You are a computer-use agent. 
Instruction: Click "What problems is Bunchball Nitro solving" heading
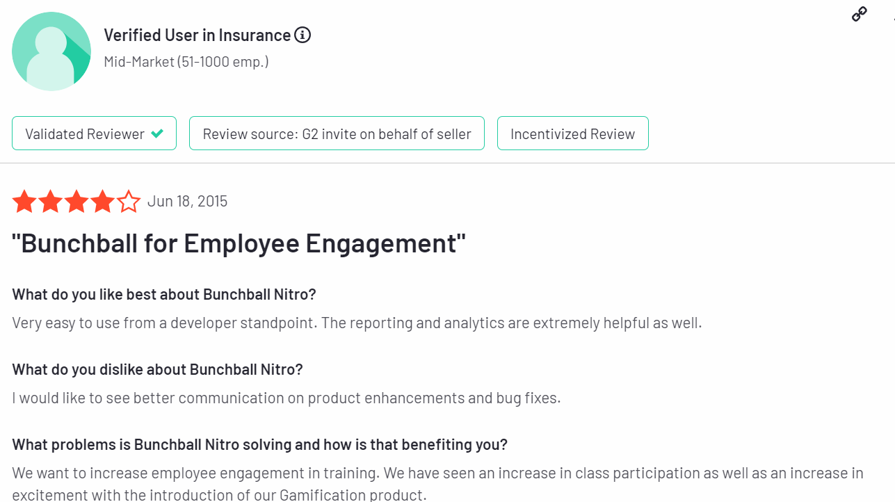[x=260, y=444]
